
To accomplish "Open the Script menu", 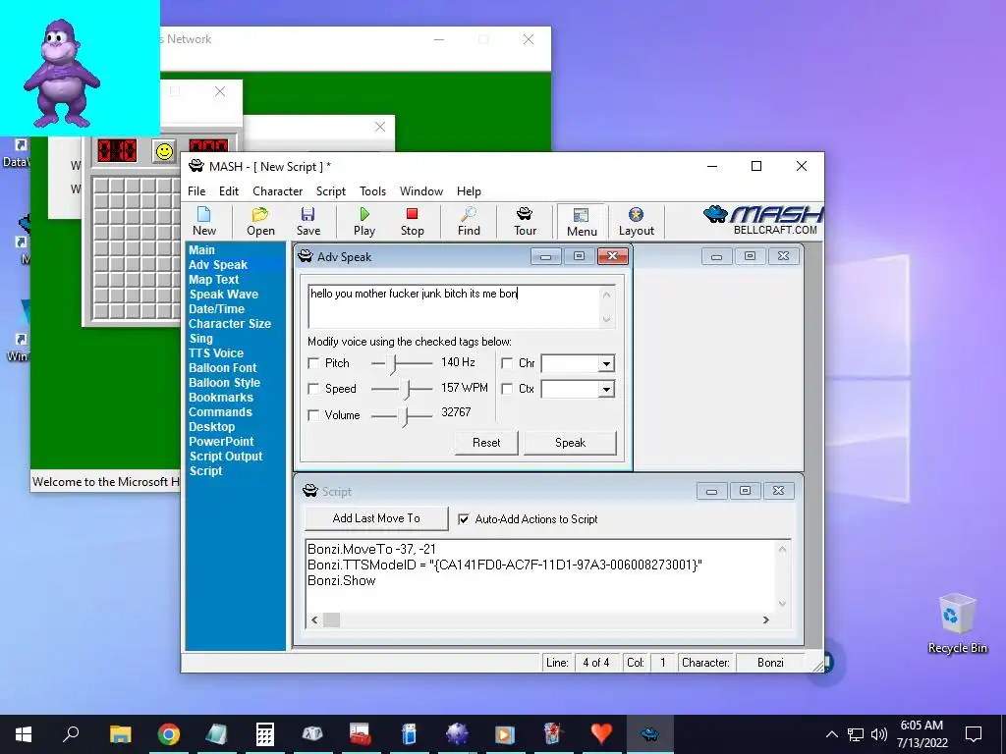I will [330, 191].
